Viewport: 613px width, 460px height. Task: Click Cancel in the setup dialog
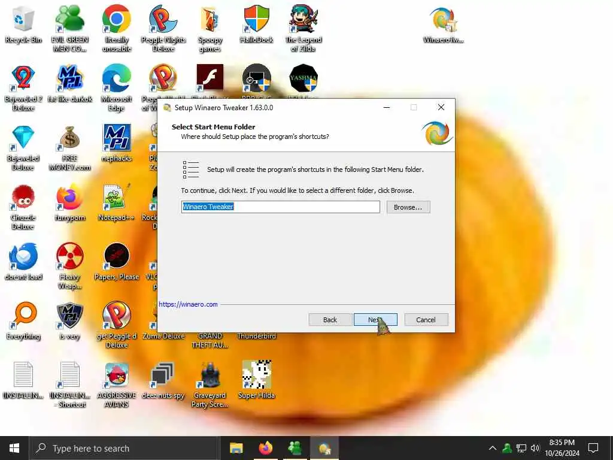426,320
